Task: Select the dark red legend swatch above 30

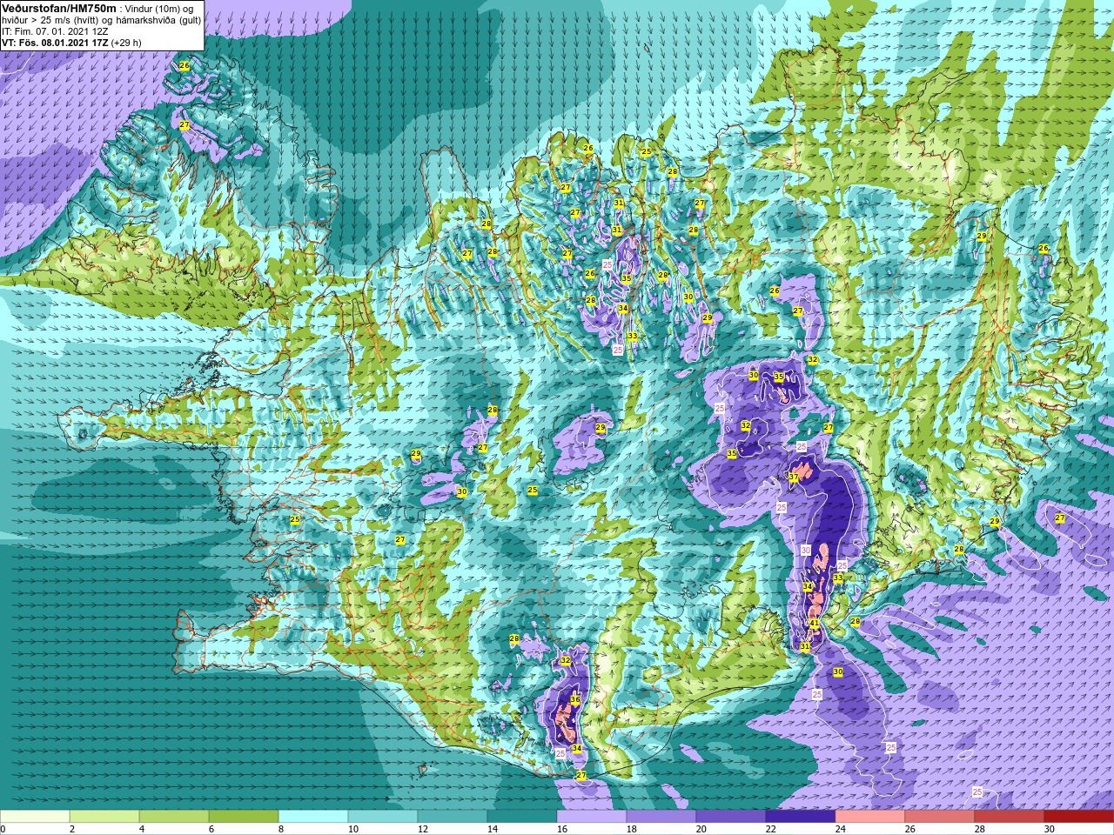Action: (1079, 817)
